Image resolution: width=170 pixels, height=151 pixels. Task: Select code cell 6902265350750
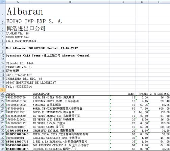click(x=18, y=97)
